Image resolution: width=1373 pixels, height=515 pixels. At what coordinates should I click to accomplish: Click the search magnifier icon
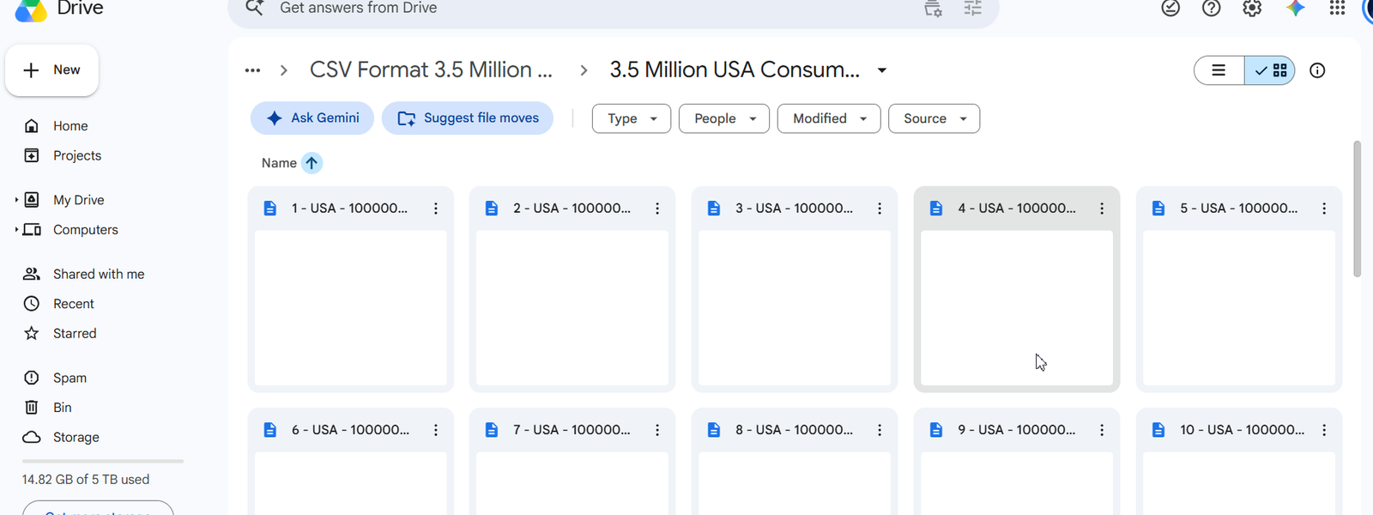point(254,8)
